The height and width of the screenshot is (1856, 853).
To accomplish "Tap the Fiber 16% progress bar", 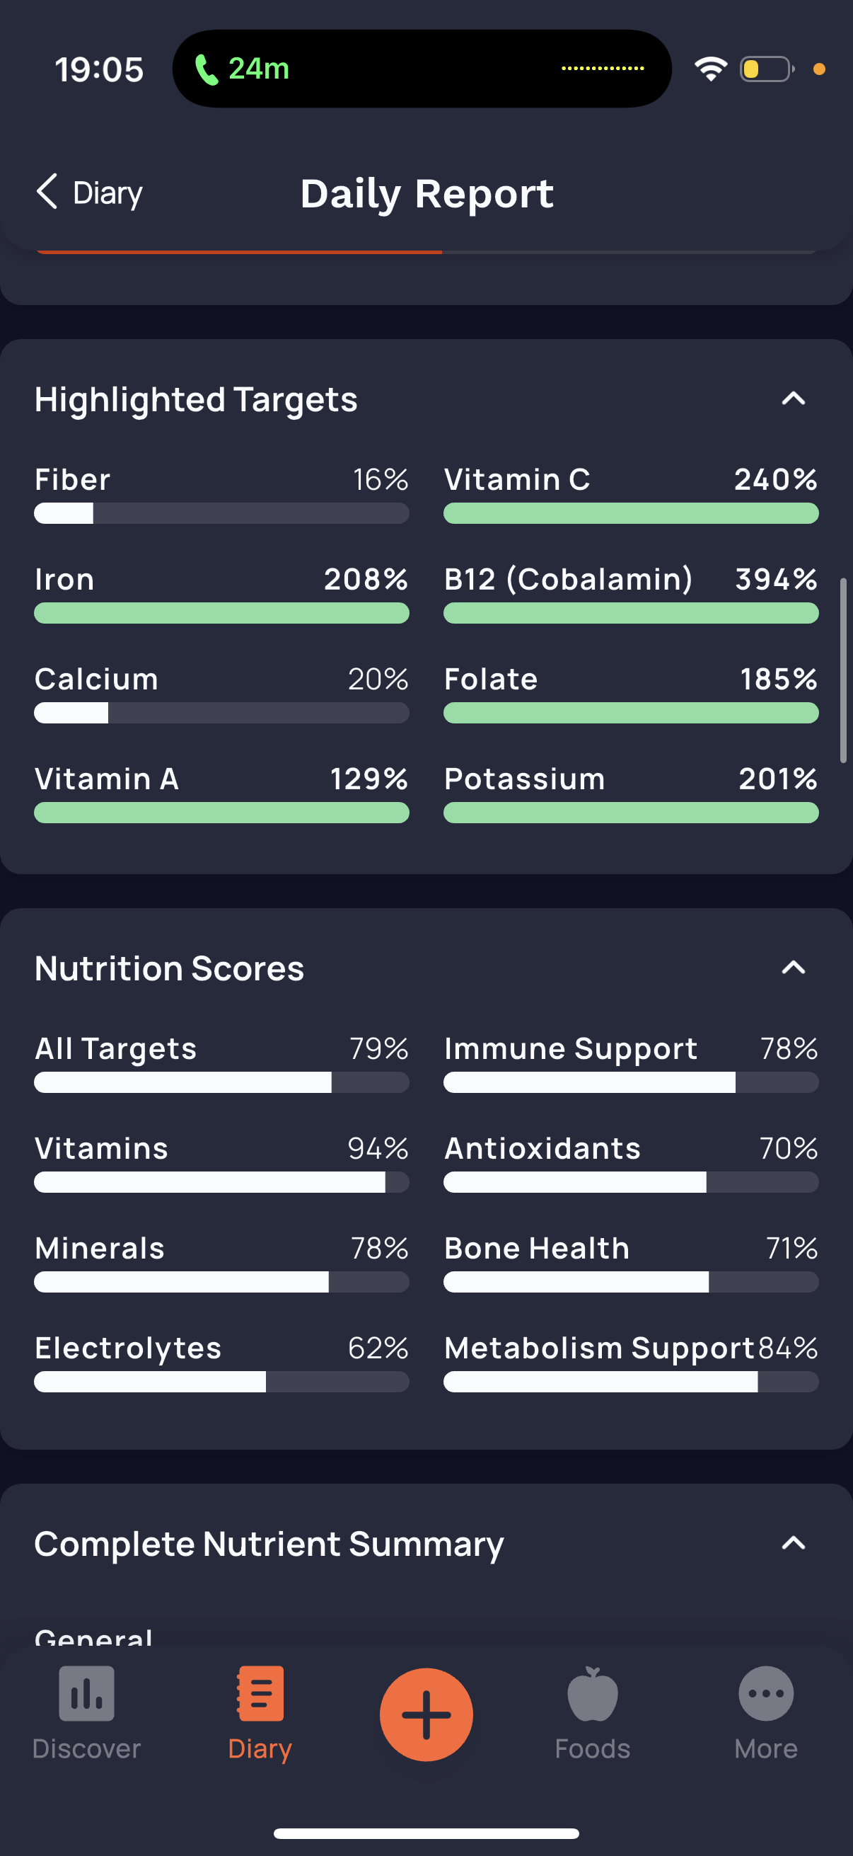I will [221, 513].
